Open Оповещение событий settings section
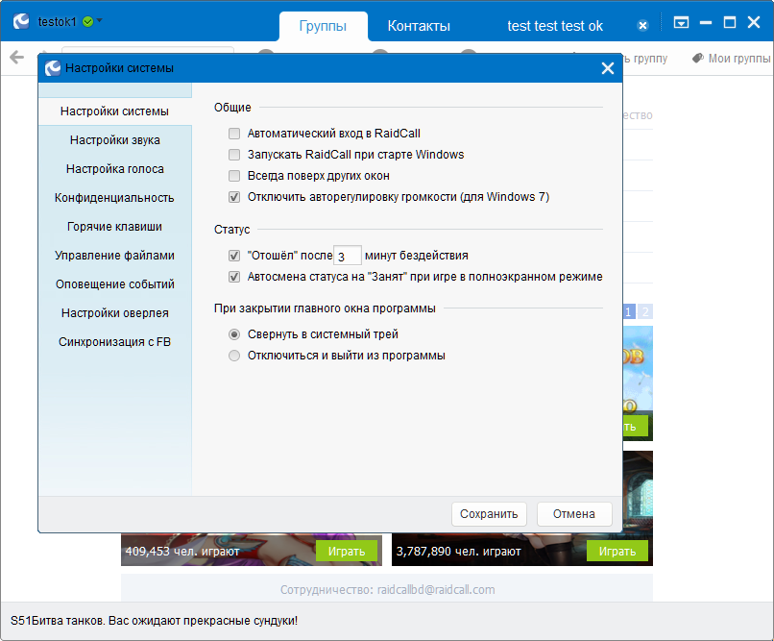 (x=114, y=284)
